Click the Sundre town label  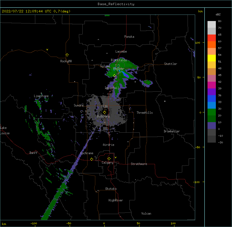tap(79, 105)
